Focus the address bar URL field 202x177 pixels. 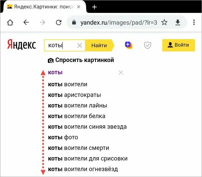click(x=113, y=22)
